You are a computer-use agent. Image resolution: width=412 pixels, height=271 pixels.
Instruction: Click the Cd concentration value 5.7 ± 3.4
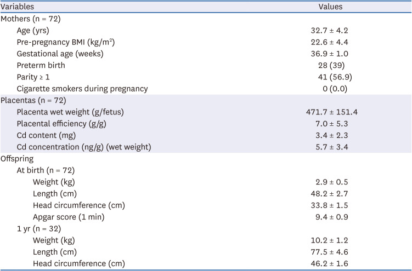tap(330, 147)
